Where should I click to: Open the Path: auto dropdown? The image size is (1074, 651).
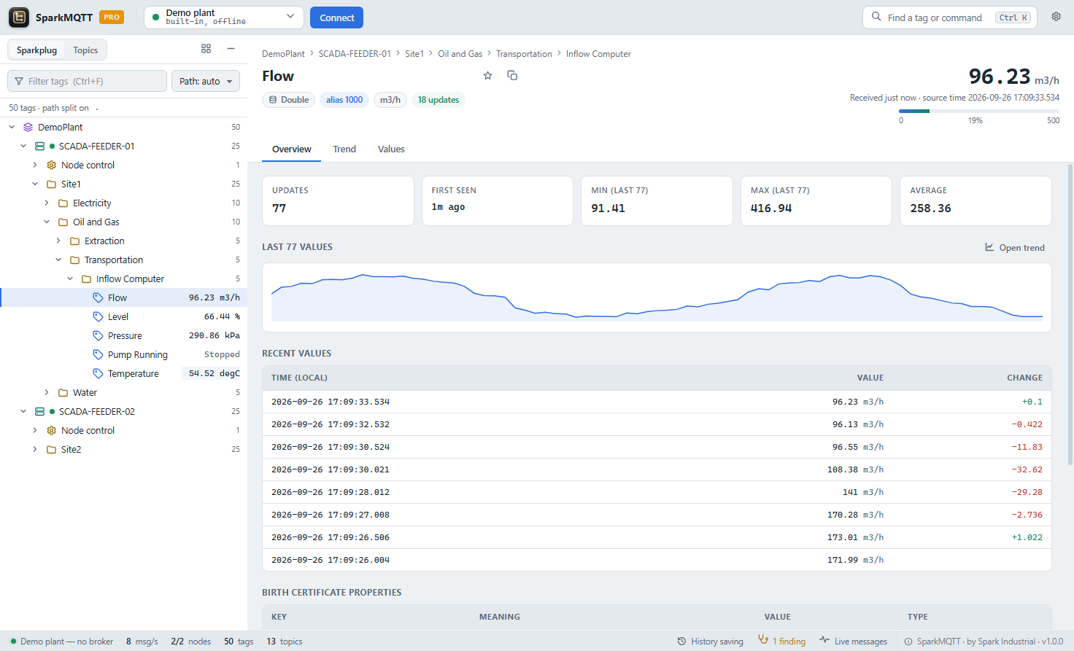(x=206, y=81)
